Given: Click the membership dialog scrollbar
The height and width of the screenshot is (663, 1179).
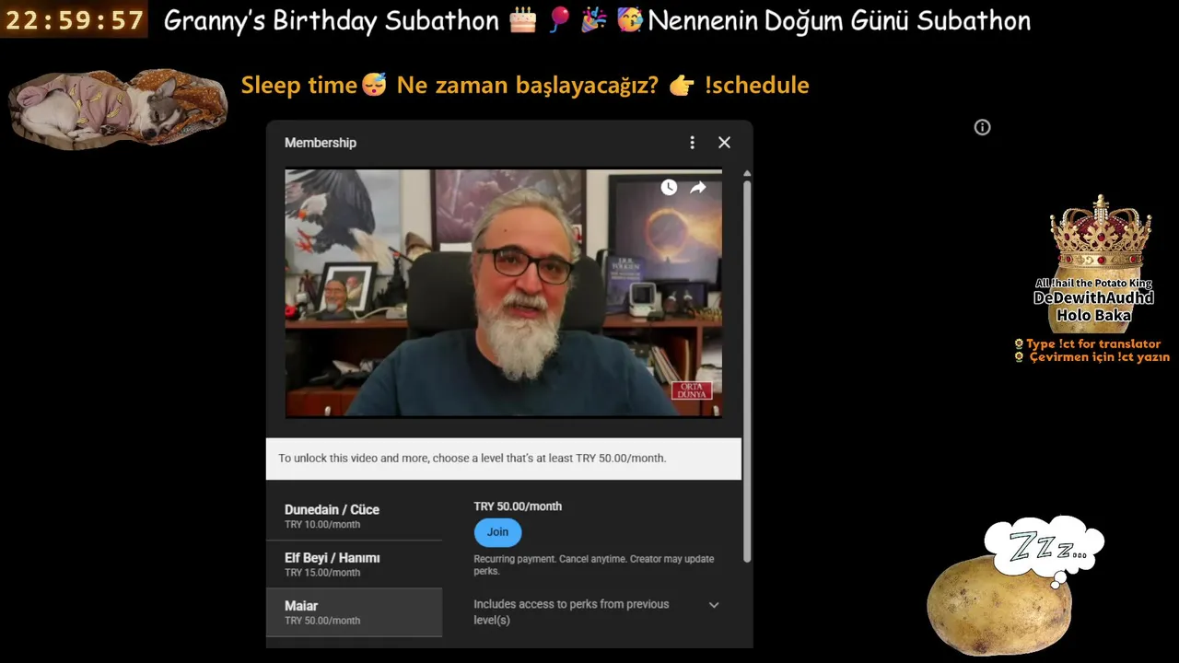Looking at the screenshot, I should (747, 368).
